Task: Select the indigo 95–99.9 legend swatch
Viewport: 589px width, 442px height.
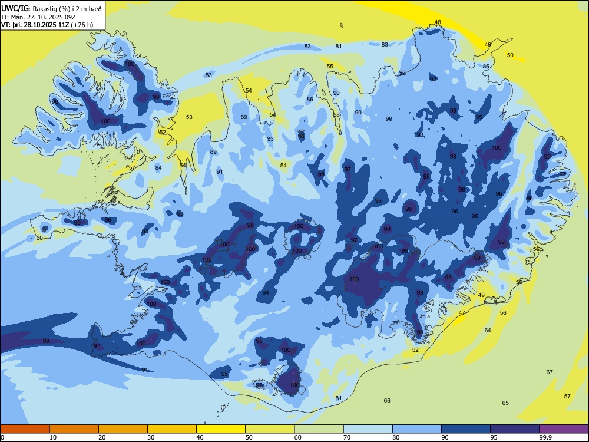Action: click(x=515, y=429)
